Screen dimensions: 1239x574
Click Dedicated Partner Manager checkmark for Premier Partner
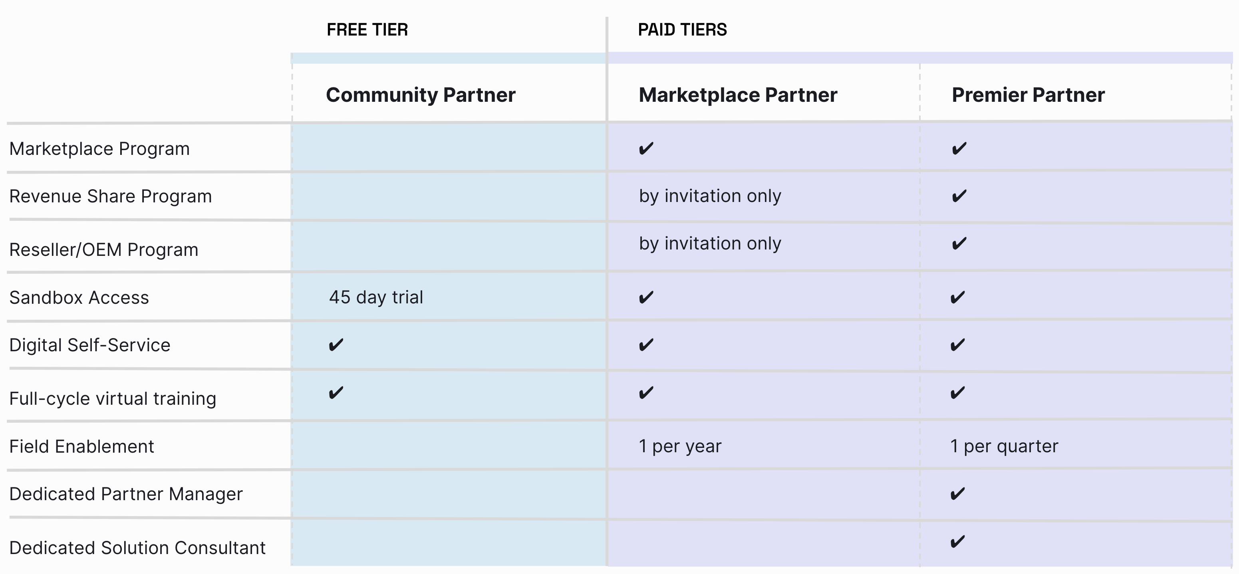click(x=958, y=494)
